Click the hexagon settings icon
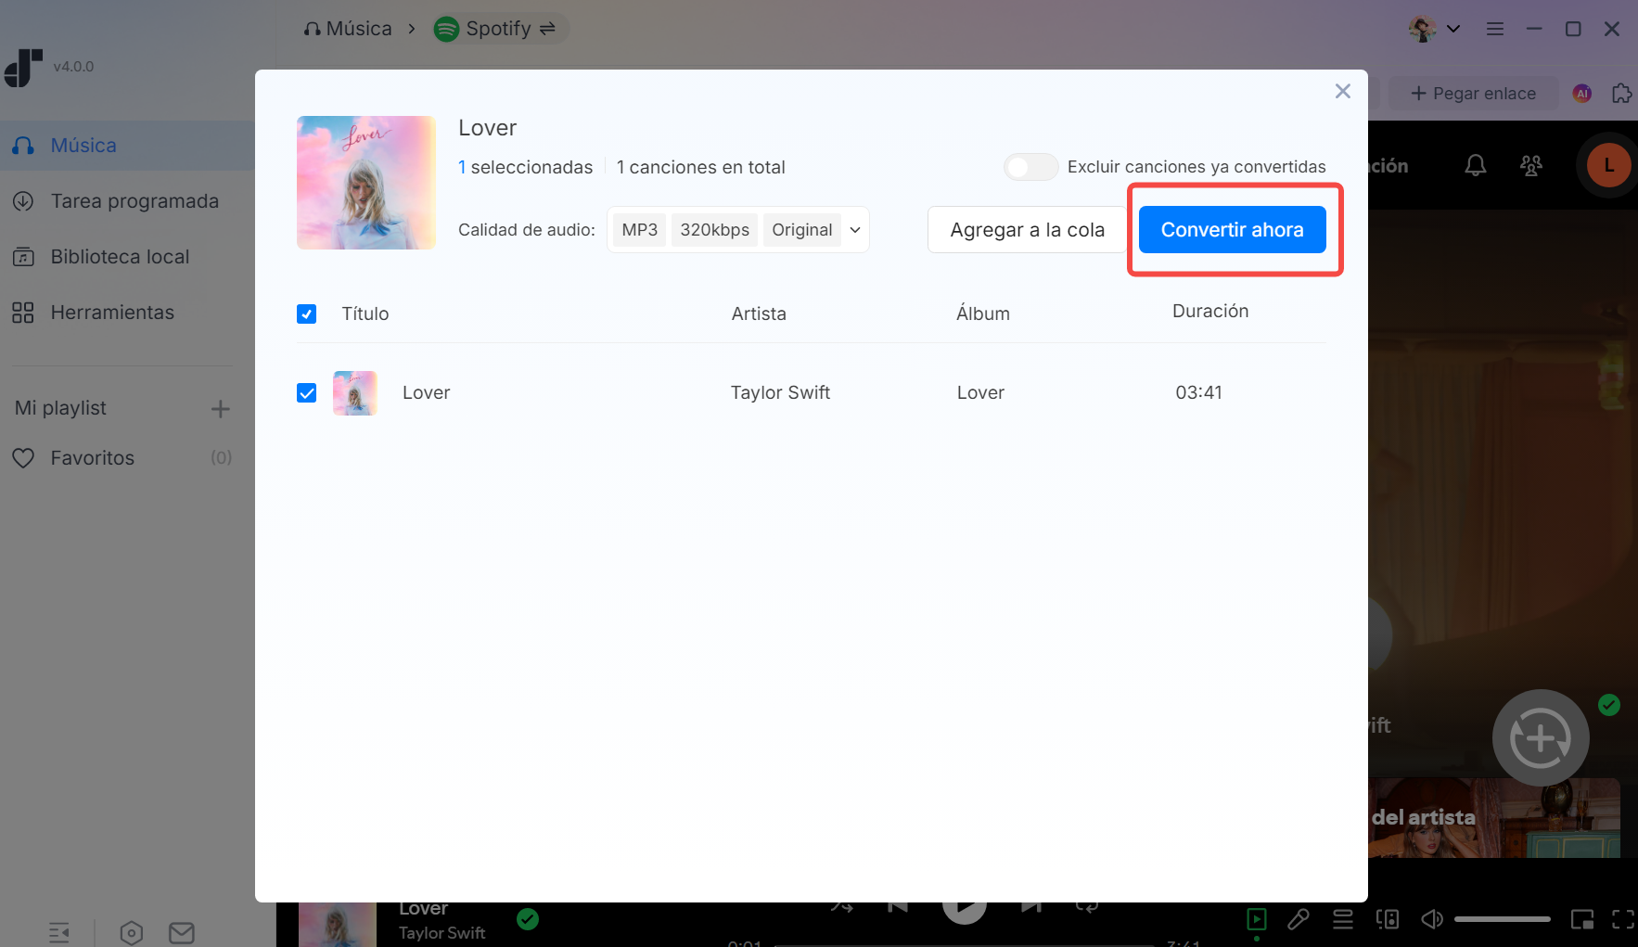Image resolution: width=1638 pixels, height=947 pixels. coord(132,932)
